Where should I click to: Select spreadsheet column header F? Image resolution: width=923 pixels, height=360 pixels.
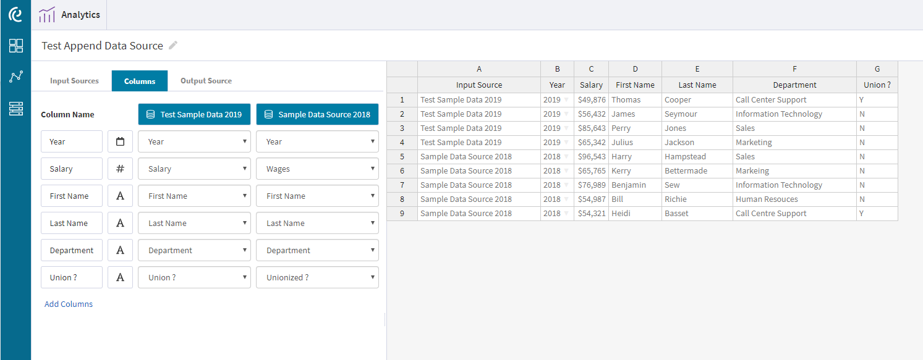tap(794, 69)
